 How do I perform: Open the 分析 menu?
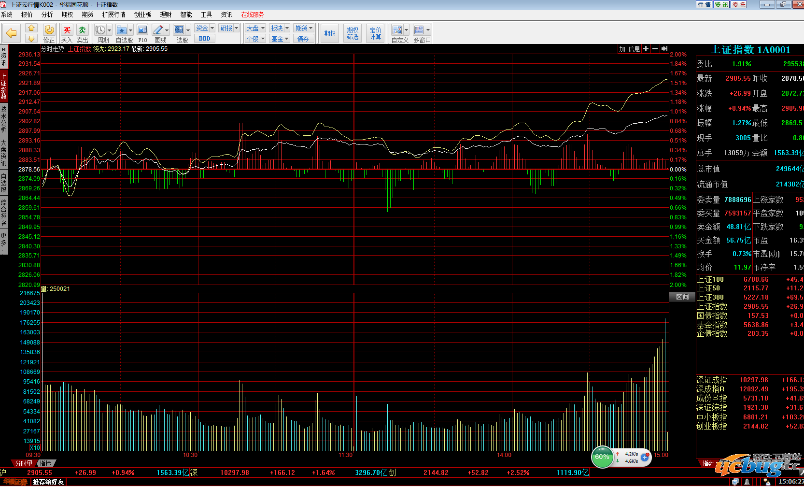(x=47, y=14)
